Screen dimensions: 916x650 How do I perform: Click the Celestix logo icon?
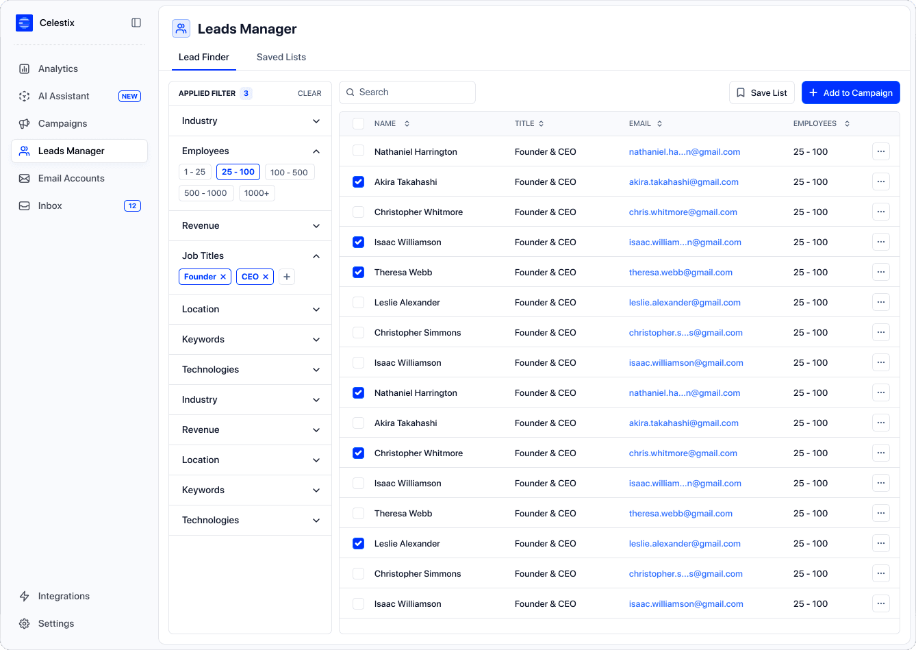24,23
